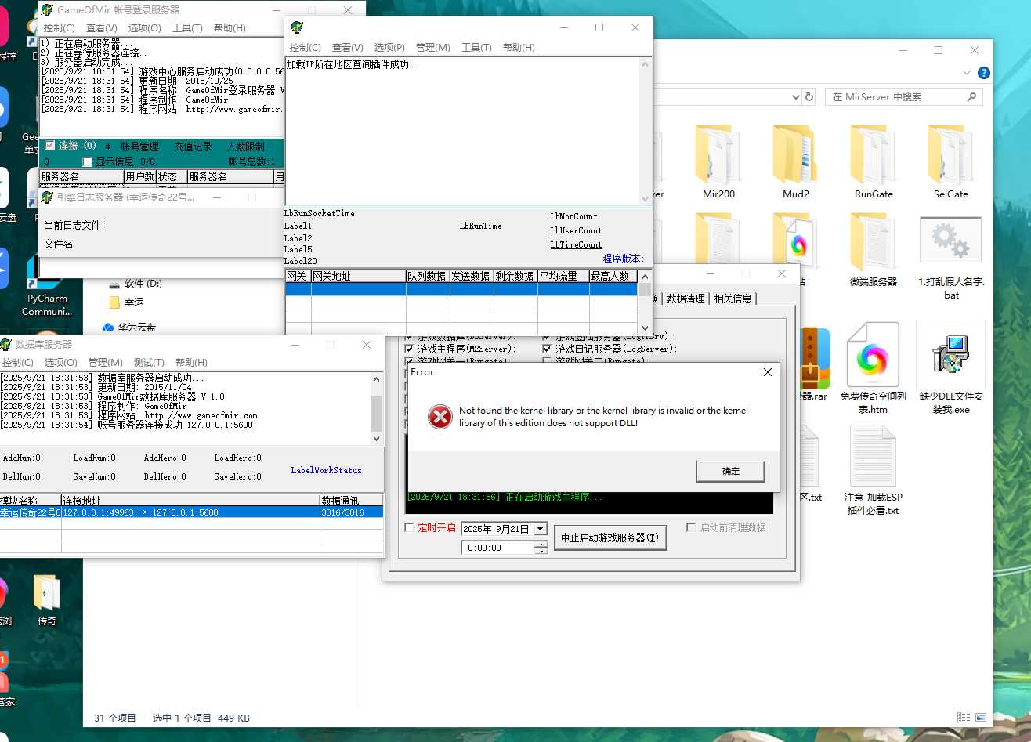Select the 缺少DLL文件安装我.exe installer icon
Image resolution: width=1031 pixels, height=742 pixels.
[950, 354]
